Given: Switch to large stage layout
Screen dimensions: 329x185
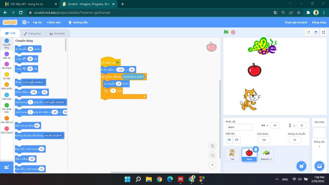Looking at the screenshot, I should point(316,32).
